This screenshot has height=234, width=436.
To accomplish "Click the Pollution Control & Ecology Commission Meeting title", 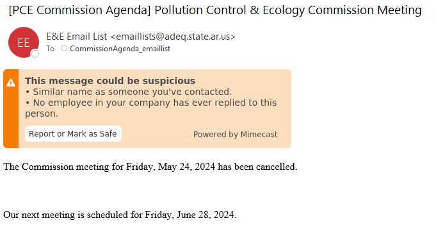I will click(x=288, y=10).
